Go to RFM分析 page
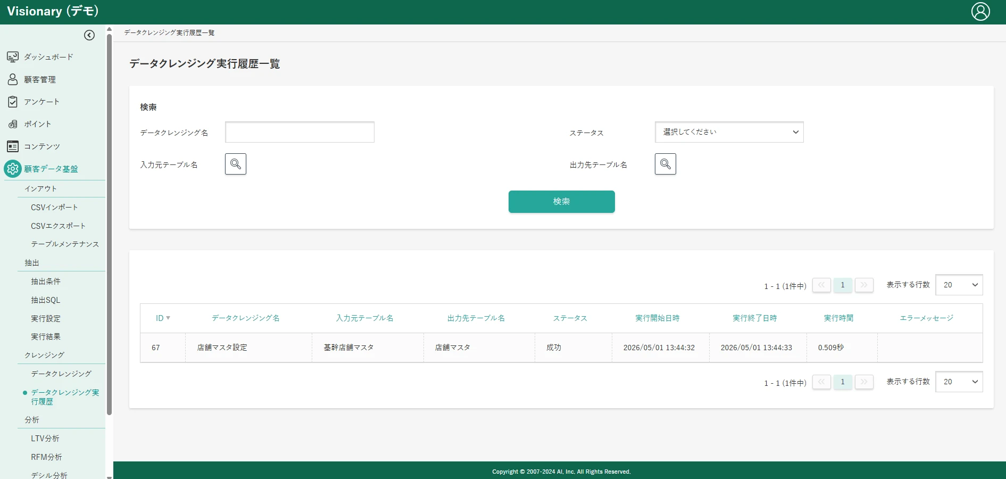 pos(46,457)
